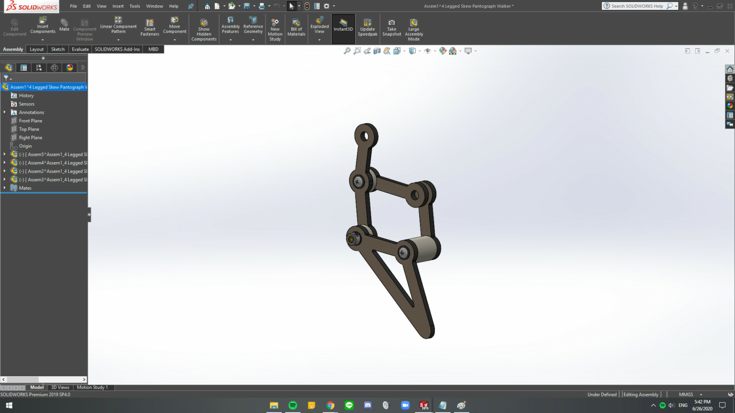Open the View menu
The height and width of the screenshot is (413, 735).
pos(101,6)
